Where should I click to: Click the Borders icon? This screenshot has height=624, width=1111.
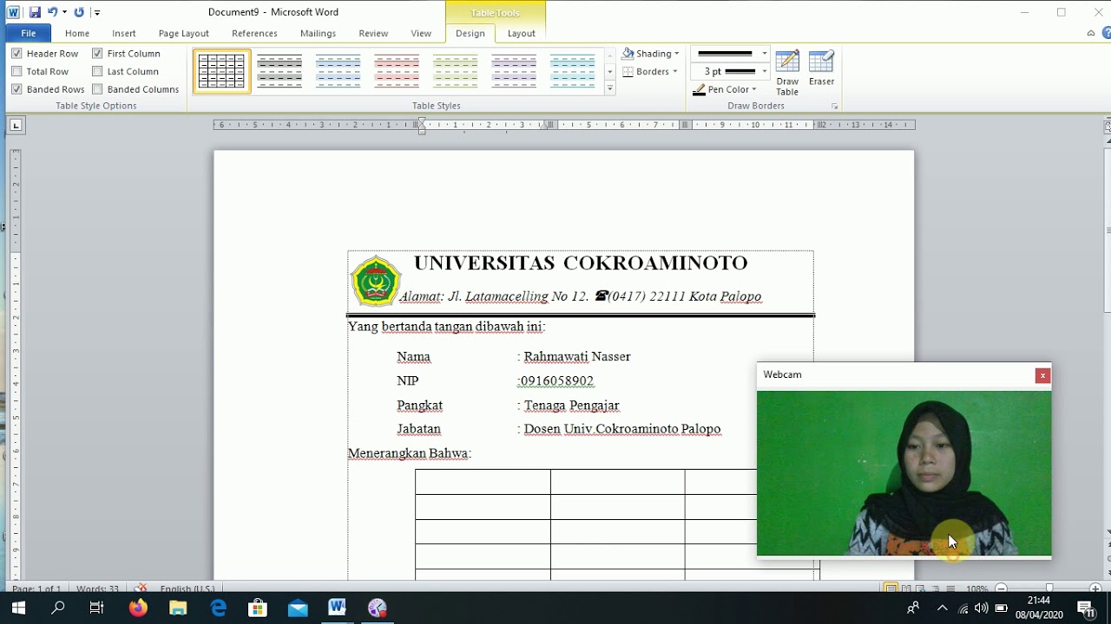(628, 71)
